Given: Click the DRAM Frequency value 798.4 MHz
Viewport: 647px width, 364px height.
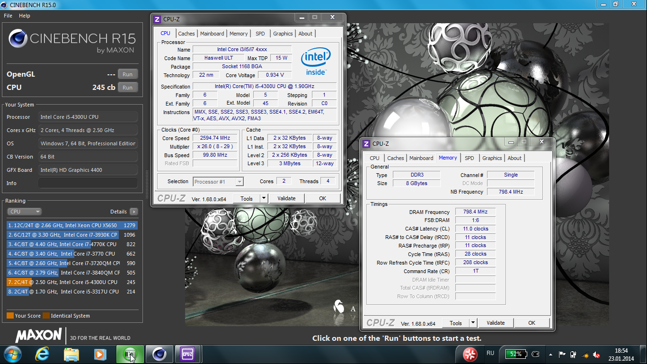Looking at the screenshot, I should [x=475, y=212].
